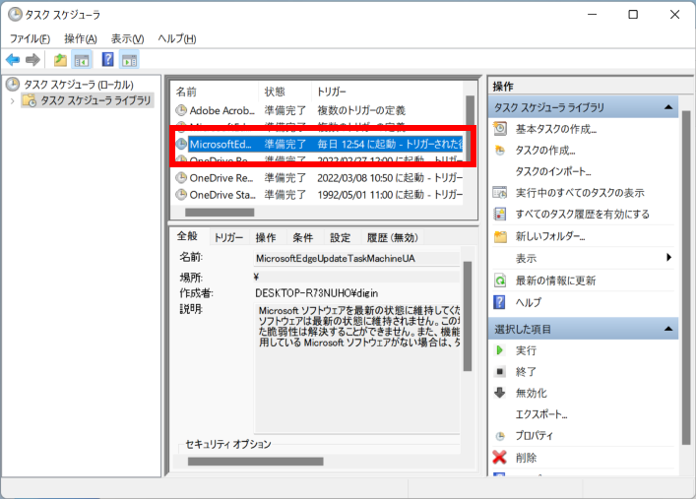Click the プロパティ clock icon
The width and height of the screenshot is (696, 499).
pos(500,436)
